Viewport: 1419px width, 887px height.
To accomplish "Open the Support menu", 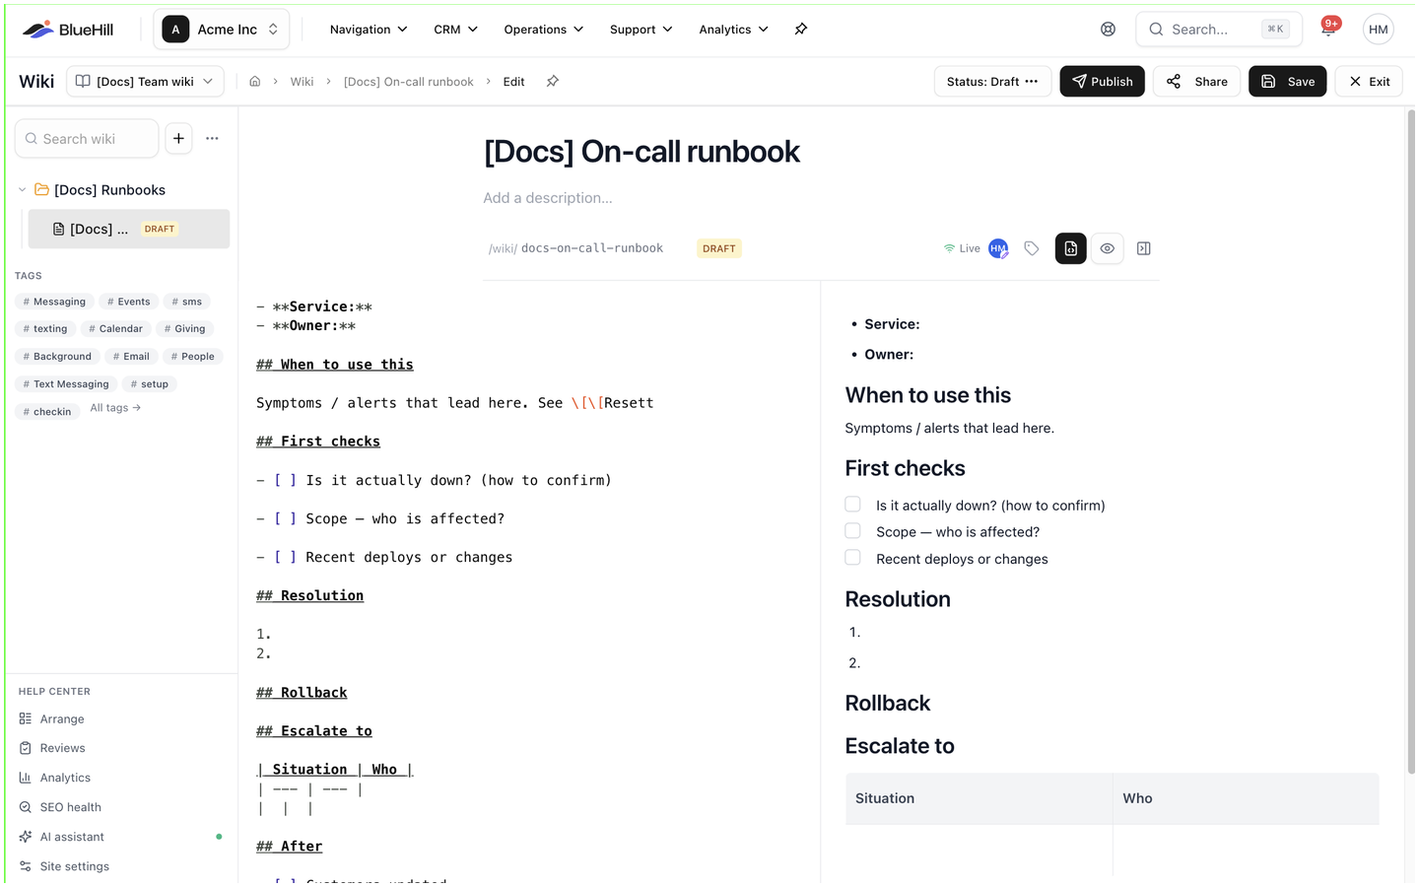I will pos(642,30).
